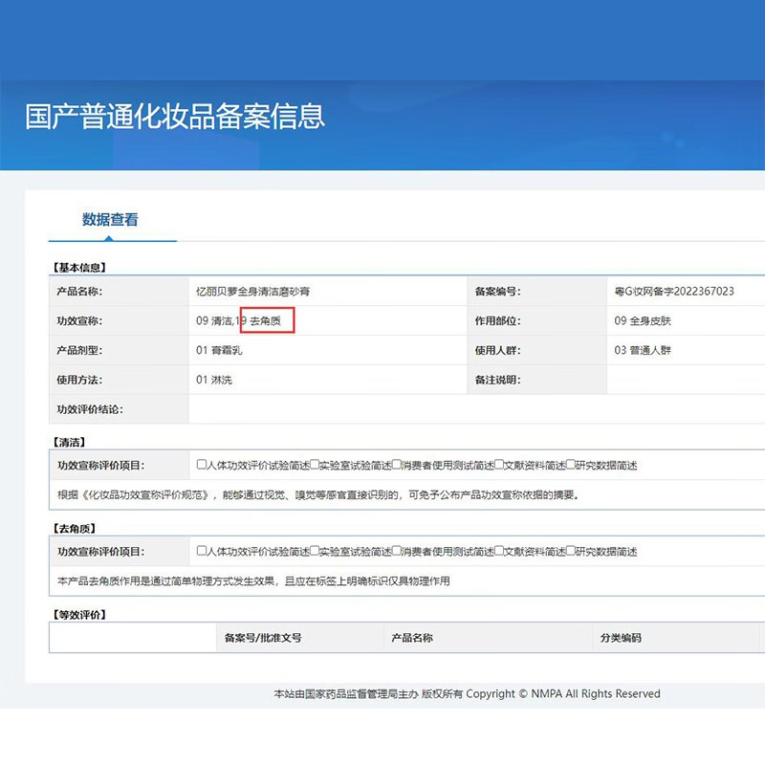765x765 pixels.
Task: Toggle 研究数据简述 checkbox in the 清洁 section
Action: pos(571,466)
